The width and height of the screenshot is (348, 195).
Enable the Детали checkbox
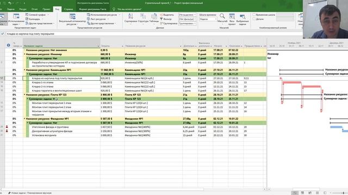pos(254,19)
